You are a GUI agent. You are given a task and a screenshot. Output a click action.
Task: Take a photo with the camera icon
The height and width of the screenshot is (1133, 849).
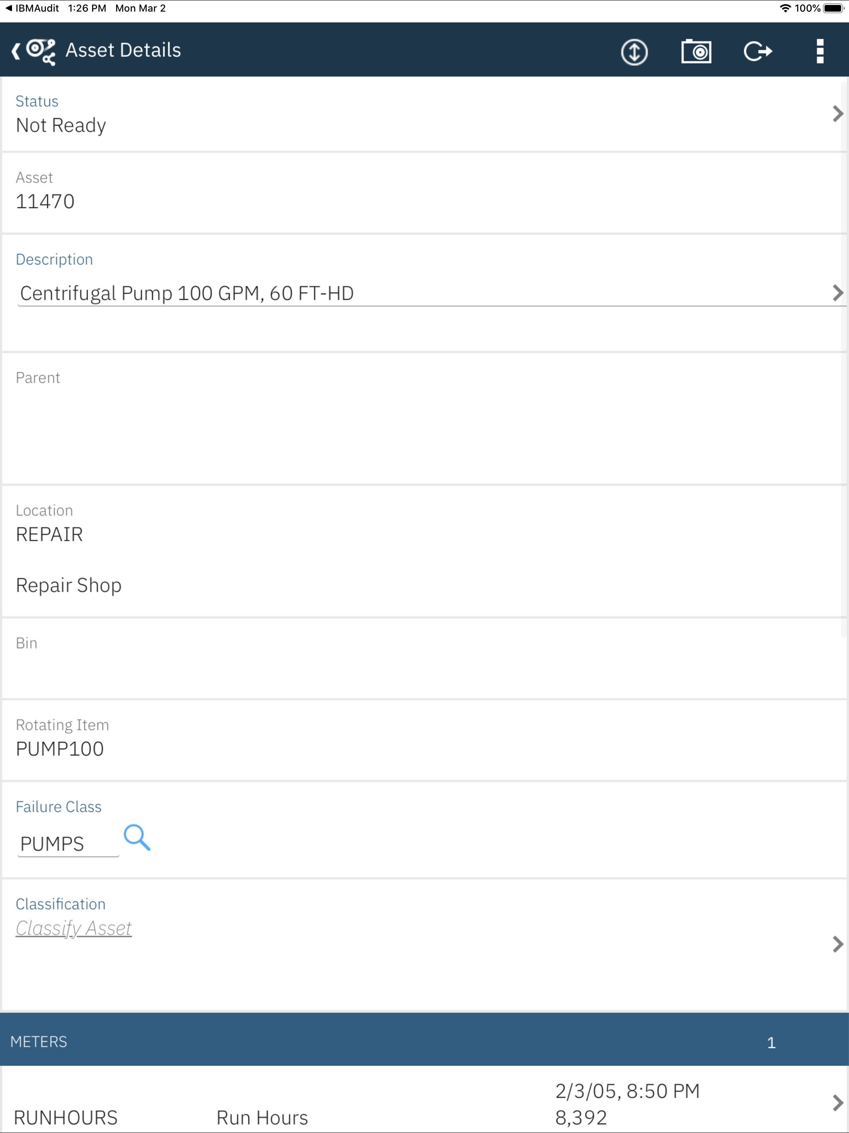(696, 51)
